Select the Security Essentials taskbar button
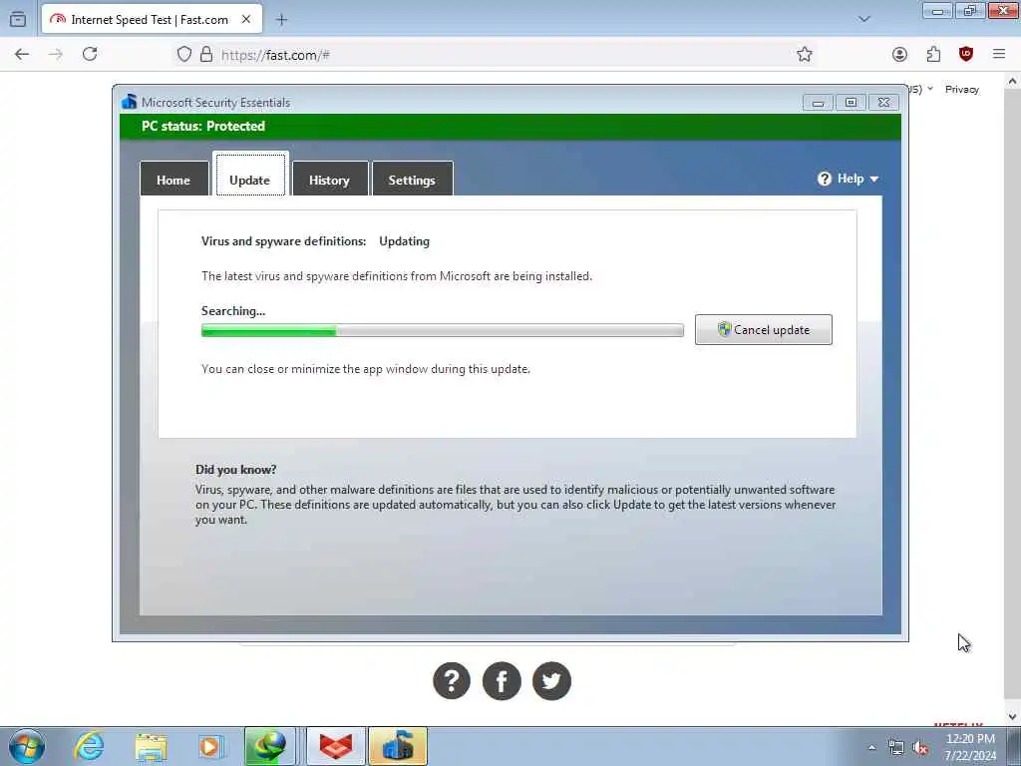1021x766 pixels. [398, 746]
